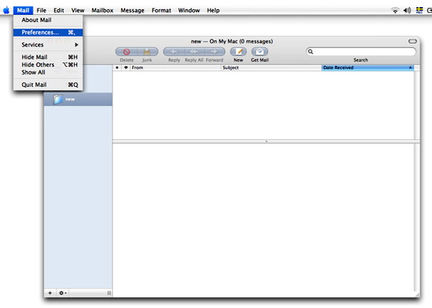
Task: Open the Edit menu
Action: point(58,11)
